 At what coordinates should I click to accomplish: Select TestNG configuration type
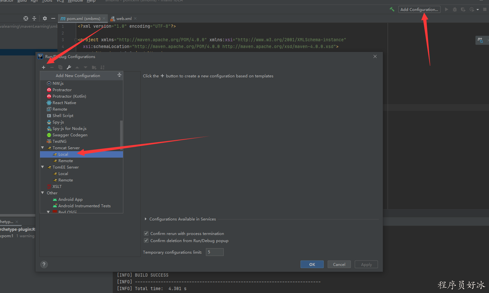pyautogui.click(x=81, y=141)
